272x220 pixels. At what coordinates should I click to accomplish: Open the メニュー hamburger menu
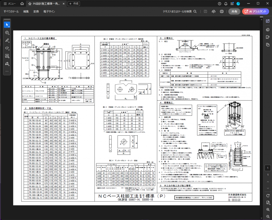click(x=9, y=4)
